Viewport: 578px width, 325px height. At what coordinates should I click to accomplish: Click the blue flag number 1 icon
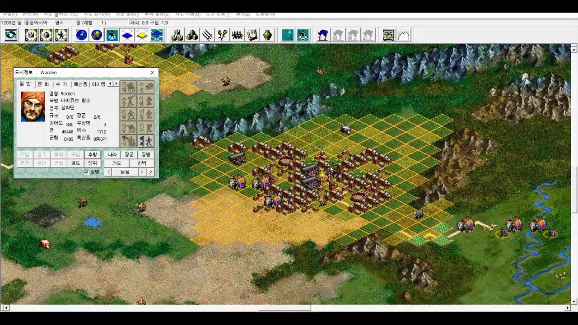point(323,35)
